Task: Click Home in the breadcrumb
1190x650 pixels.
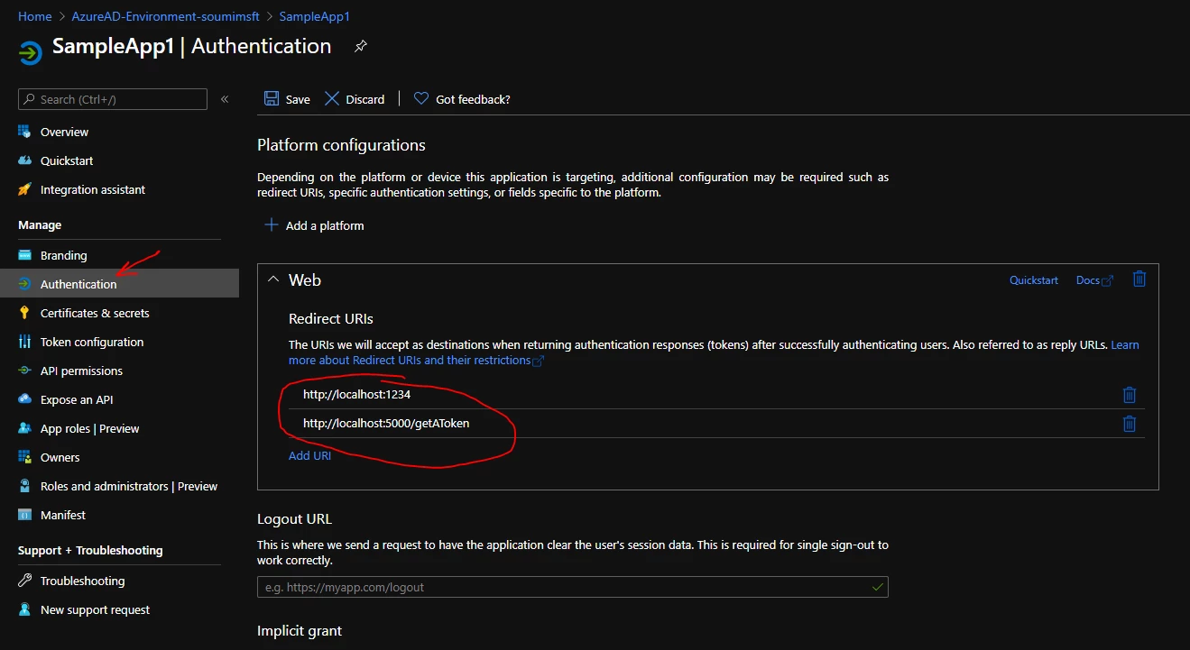Action: [x=35, y=16]
